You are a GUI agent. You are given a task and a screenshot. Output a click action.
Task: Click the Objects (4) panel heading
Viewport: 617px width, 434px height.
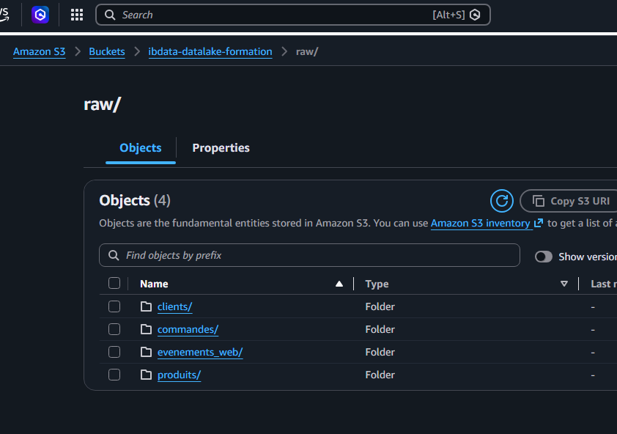point(135,200)
